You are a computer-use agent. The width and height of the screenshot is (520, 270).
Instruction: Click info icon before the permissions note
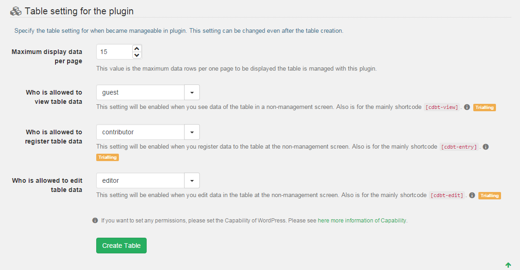point(95,221)
